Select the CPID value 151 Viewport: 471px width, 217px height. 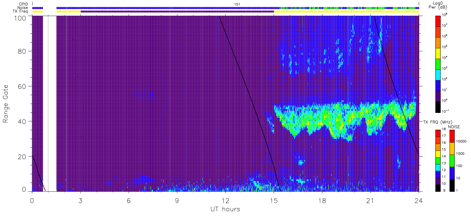tap(237, 4)
